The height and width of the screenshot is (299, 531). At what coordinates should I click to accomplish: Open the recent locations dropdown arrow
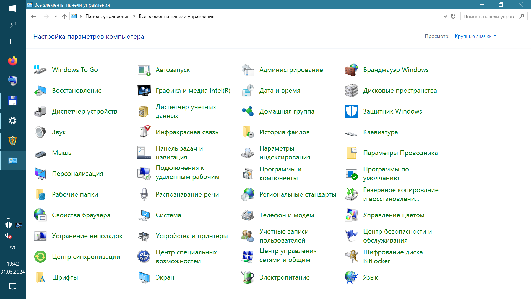point(56,16)
